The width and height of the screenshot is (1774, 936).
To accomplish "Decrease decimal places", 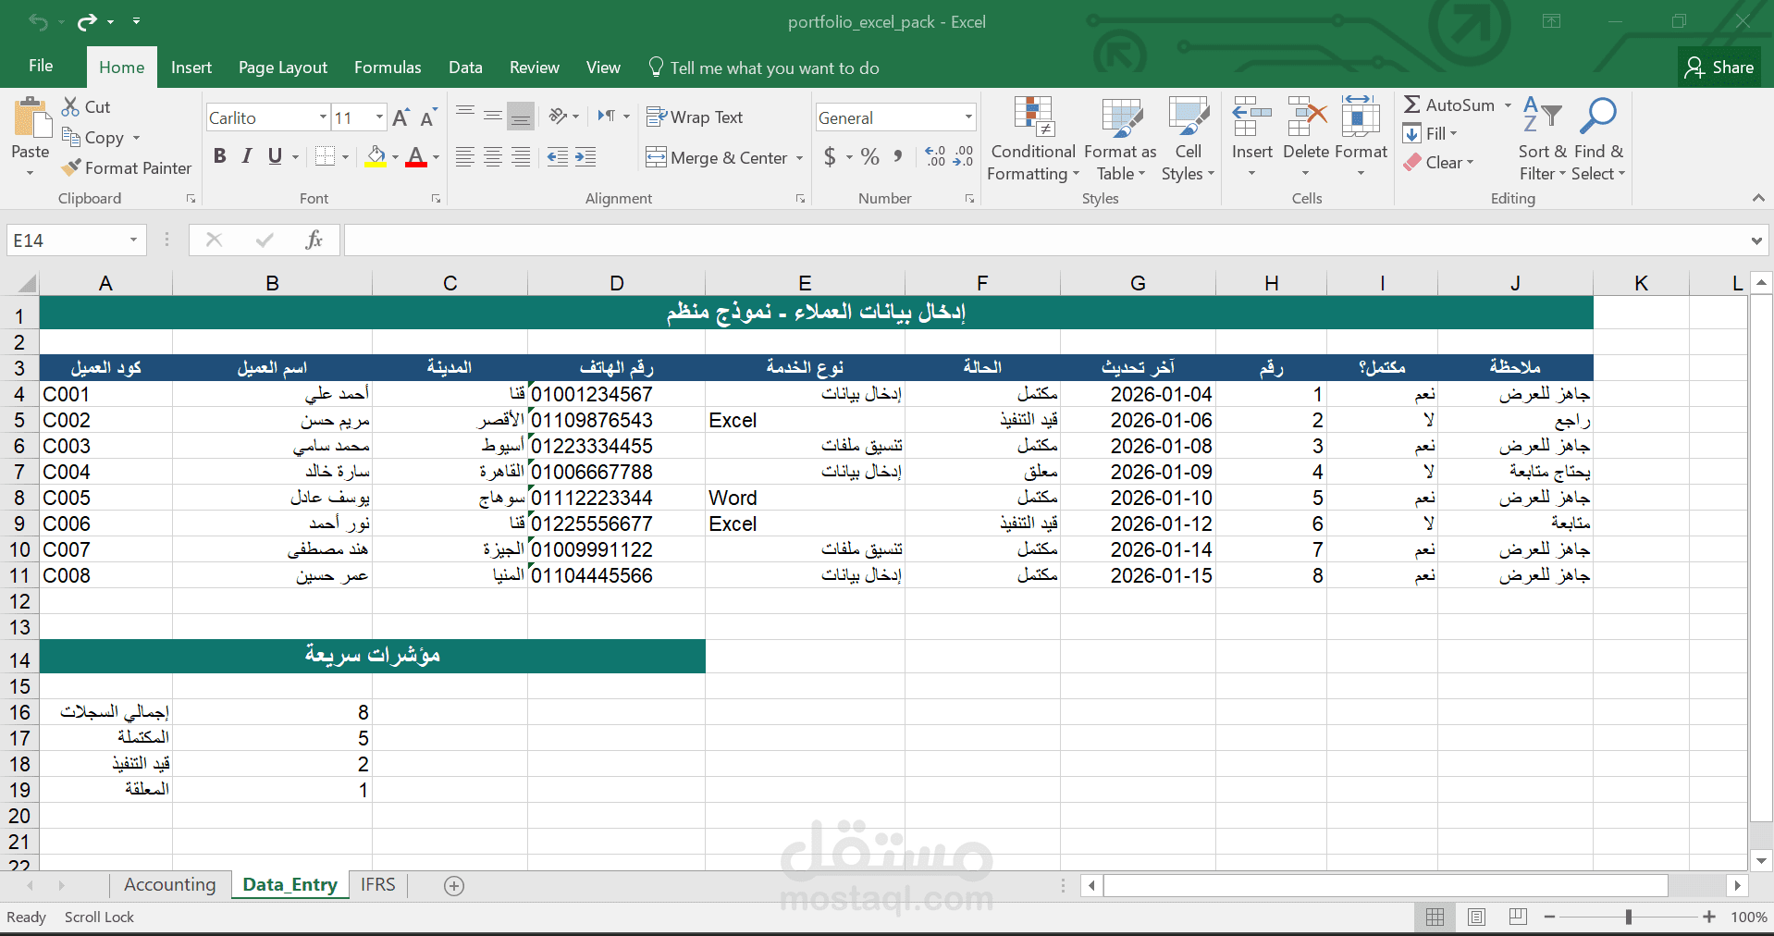I will pos(963,157).
